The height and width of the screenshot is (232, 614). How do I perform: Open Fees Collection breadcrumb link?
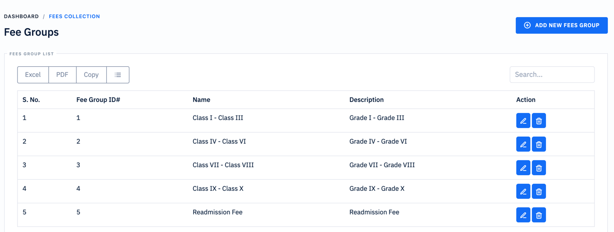pyautogui.click(x=74, y=17)
